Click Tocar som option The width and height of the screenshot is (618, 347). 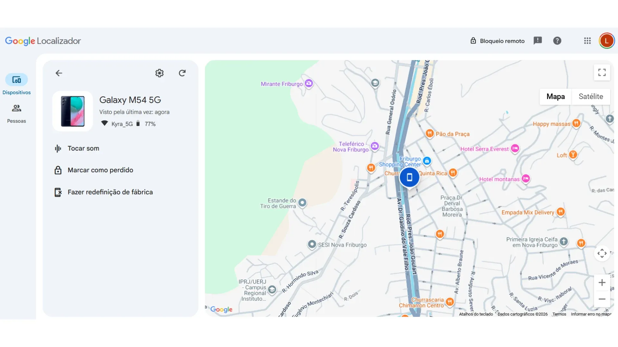point(83,148)
